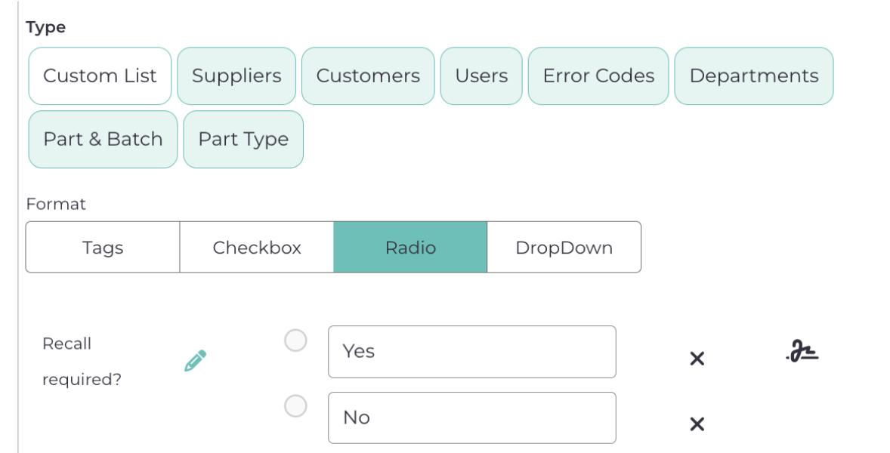The height and width of the screenshot is (453, 890).
Task: Choose the Error Codes type
Action: 598,76
